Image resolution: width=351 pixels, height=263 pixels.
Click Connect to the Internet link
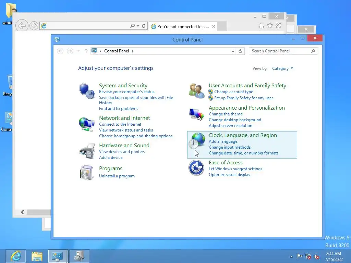coord(120,124)
